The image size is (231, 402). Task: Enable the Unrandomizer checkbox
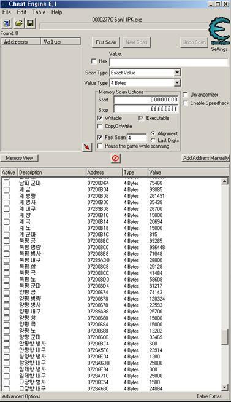(x=185, y=95)
